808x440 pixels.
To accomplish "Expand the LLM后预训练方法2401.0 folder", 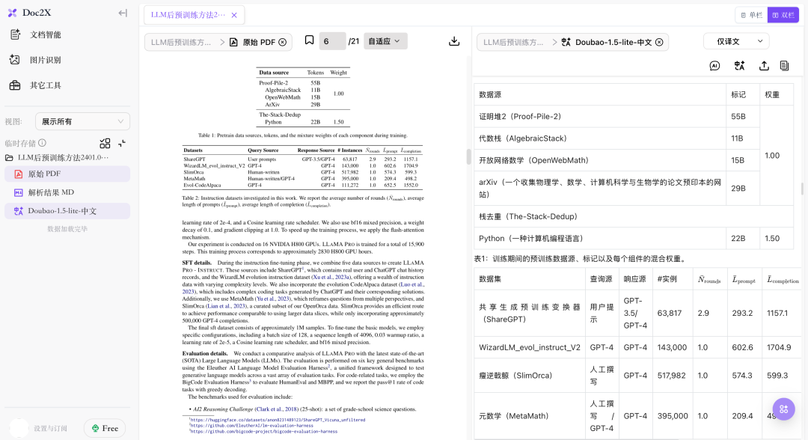I will coord(57,158).
